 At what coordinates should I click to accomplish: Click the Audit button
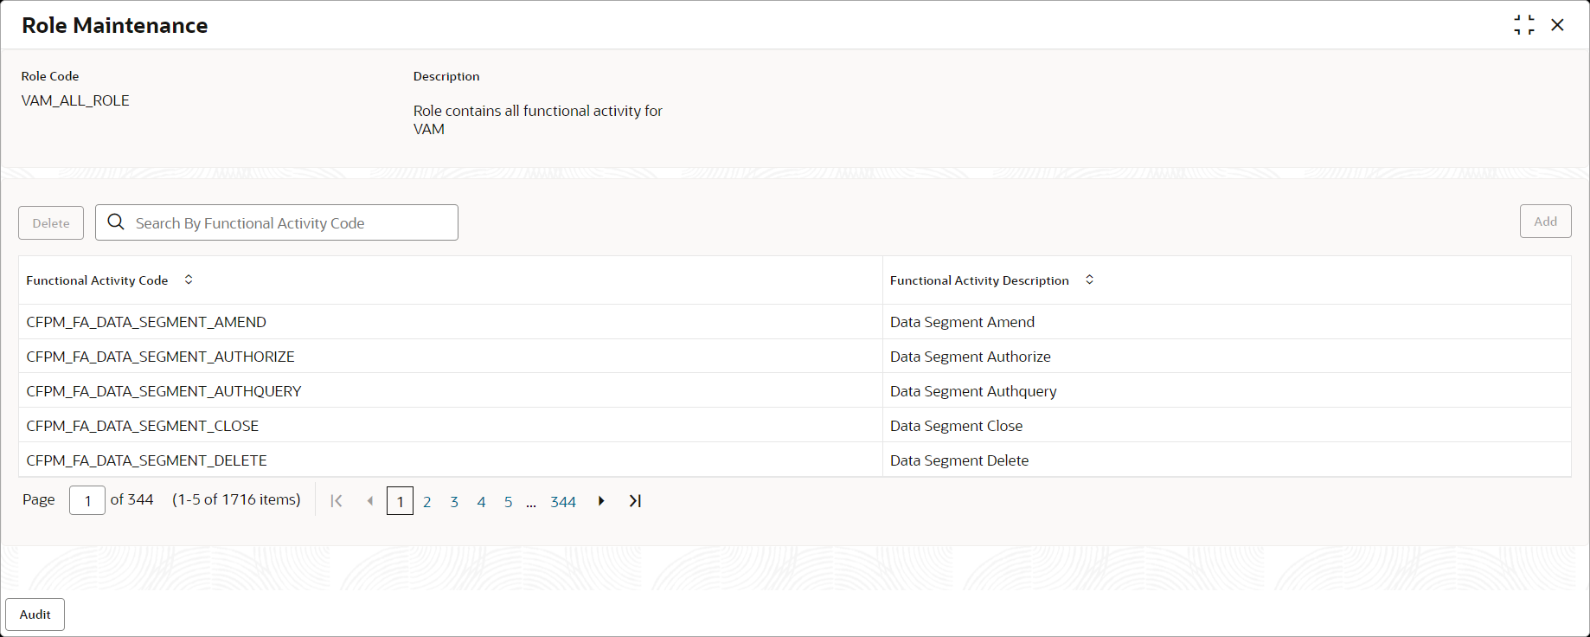(x=35, y=614)
